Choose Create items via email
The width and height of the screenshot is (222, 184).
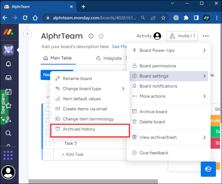coord(90,109)
